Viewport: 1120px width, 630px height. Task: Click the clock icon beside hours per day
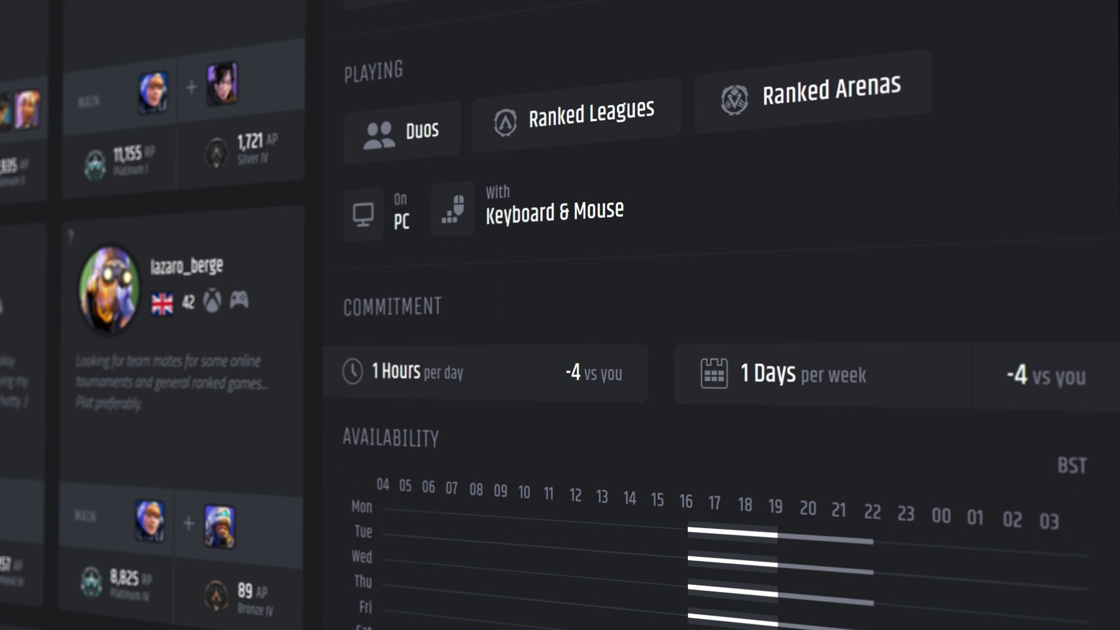coord(353,371)
